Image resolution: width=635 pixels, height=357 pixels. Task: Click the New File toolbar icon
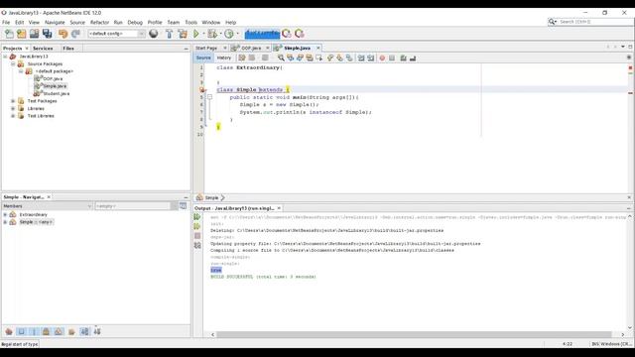[9, 34]
